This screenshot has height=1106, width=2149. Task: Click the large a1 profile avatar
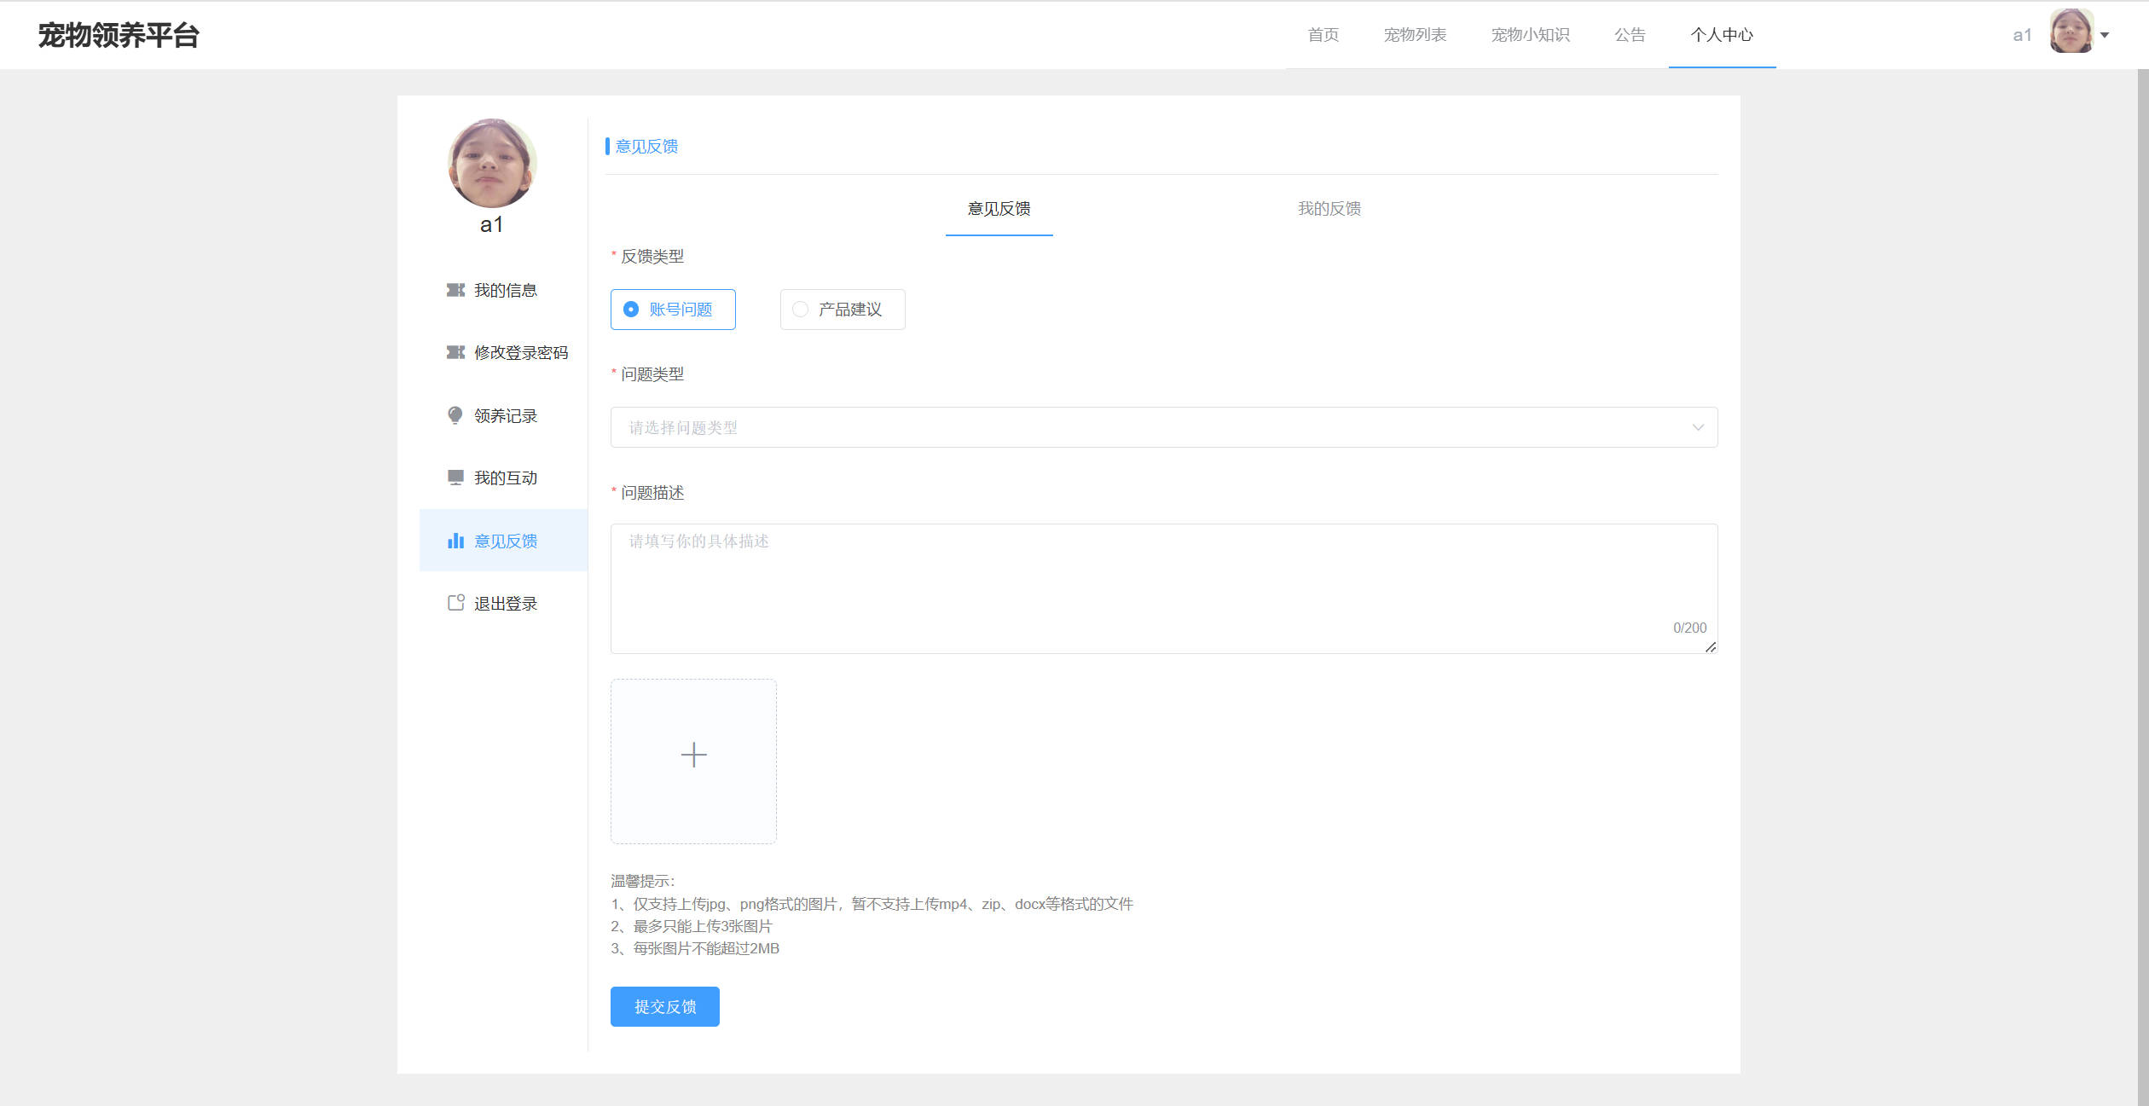point(492,163)
